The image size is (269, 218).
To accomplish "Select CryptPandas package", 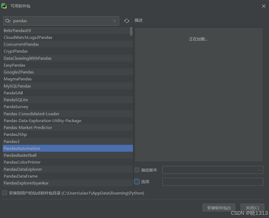I will pyautogui.click(x=68, y=51).
